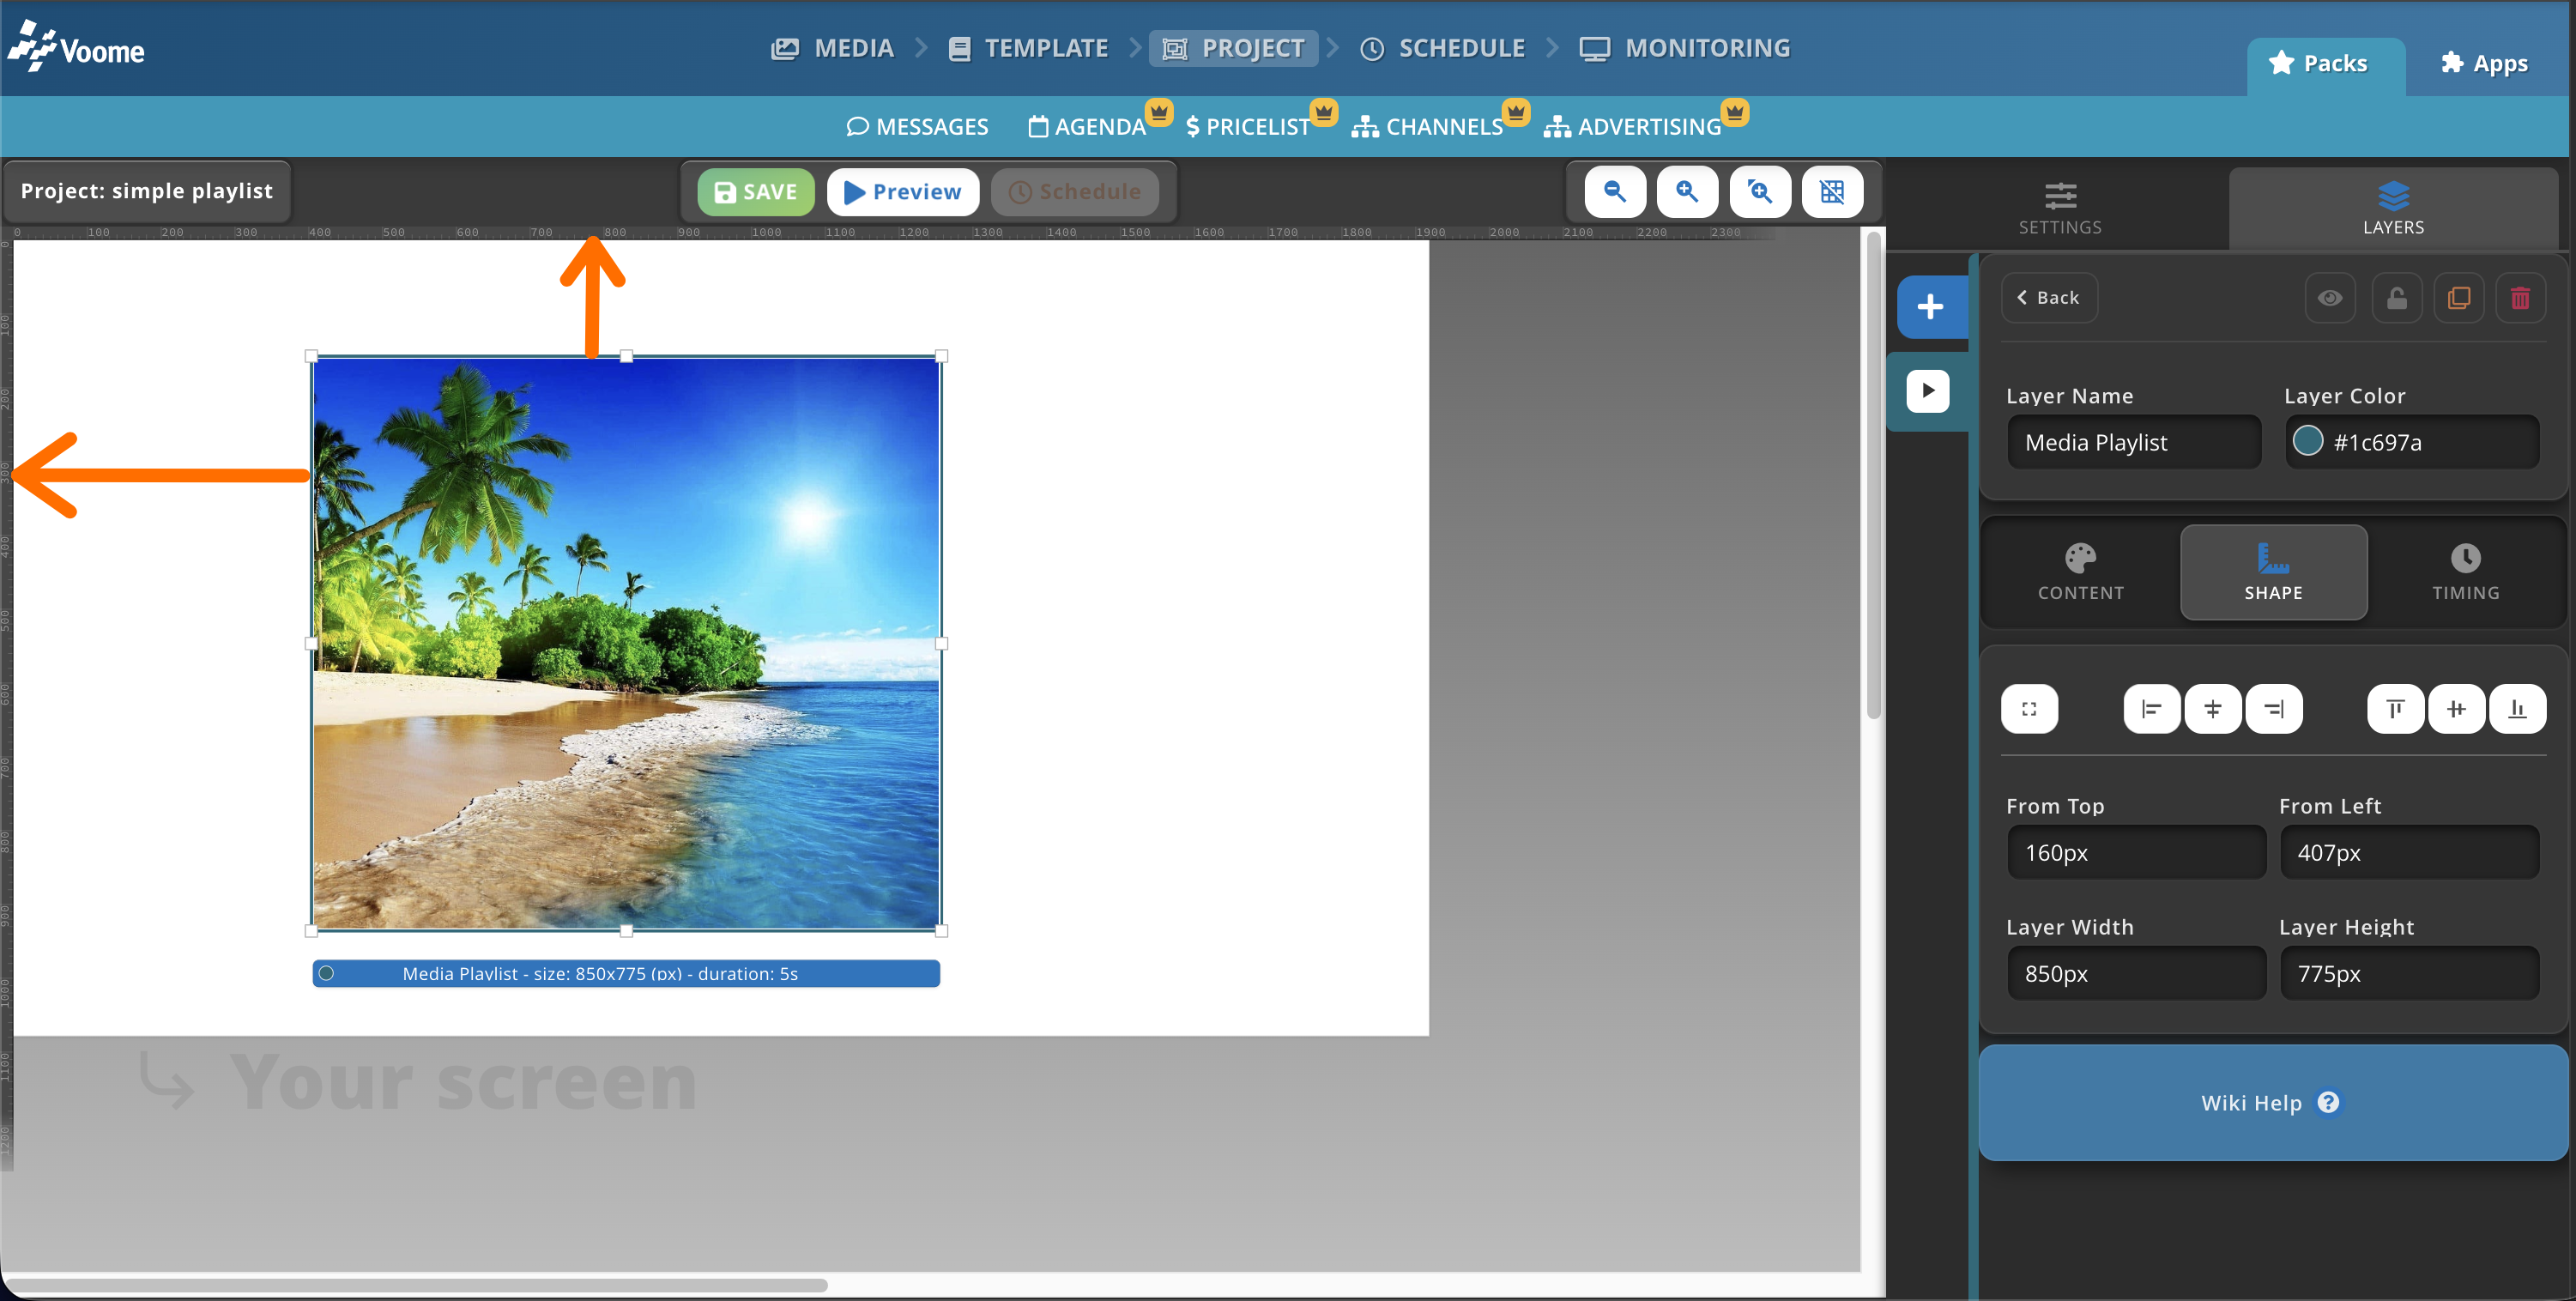Open the TIMING tab
2576x1301 pixels.
pos(2465,573)
